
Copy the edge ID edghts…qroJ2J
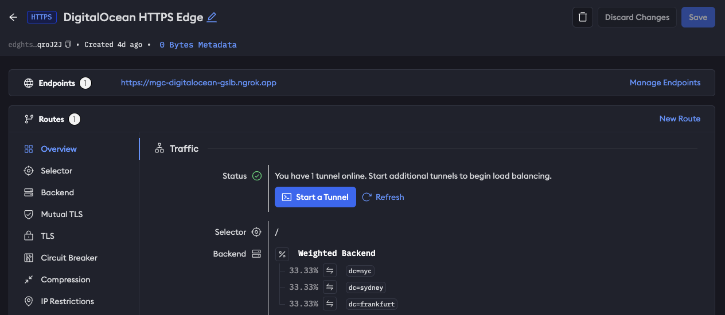[68, 44]
